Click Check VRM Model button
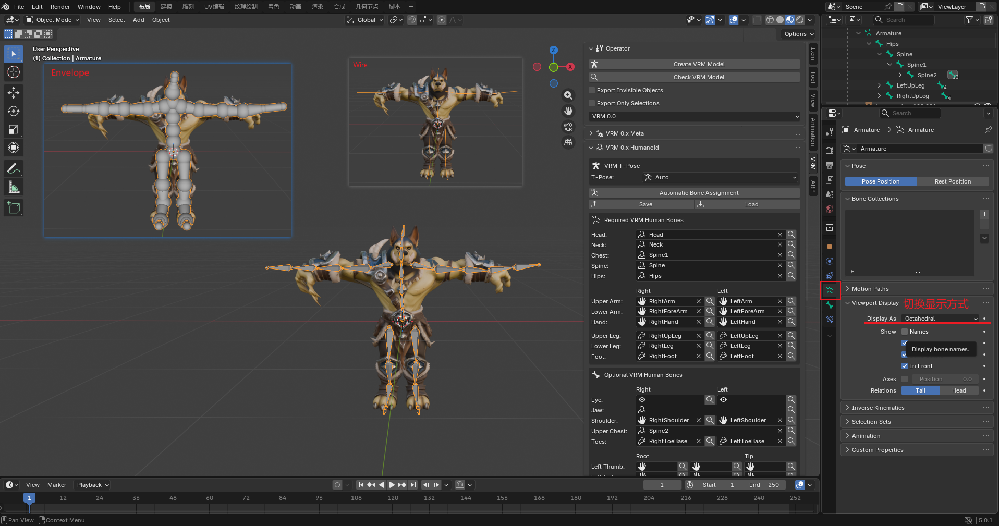Viewport: 999px width, 526px height. point(695,77)
